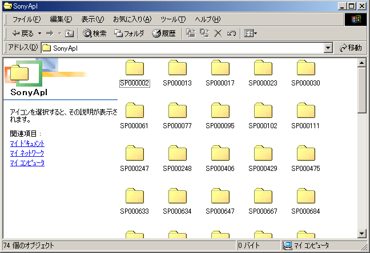Select the SP000247 folder icon

click(x=135, y=153)
